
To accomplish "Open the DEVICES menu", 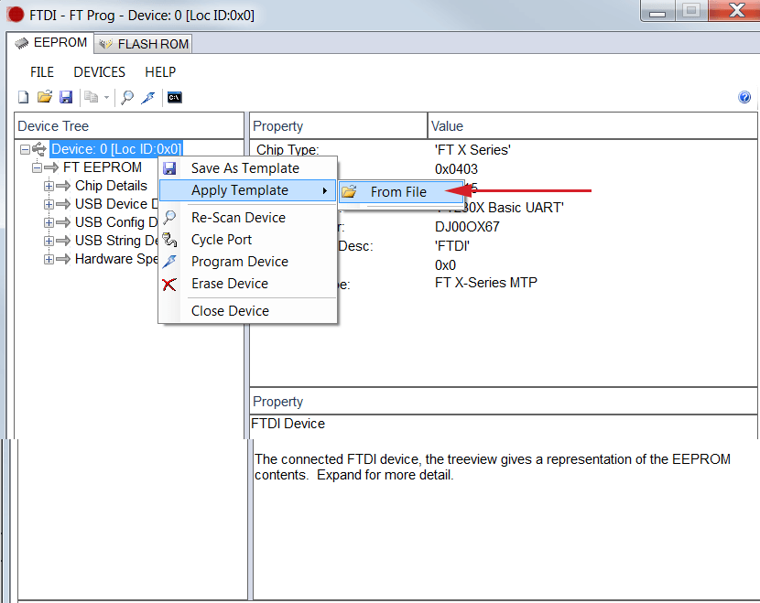I will pyautogui.click(x=100, y=72).
